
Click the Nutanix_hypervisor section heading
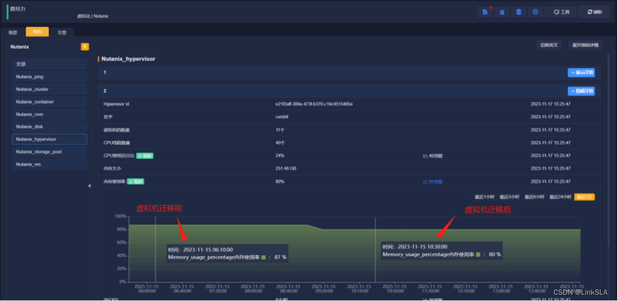(x=129, y=59)
